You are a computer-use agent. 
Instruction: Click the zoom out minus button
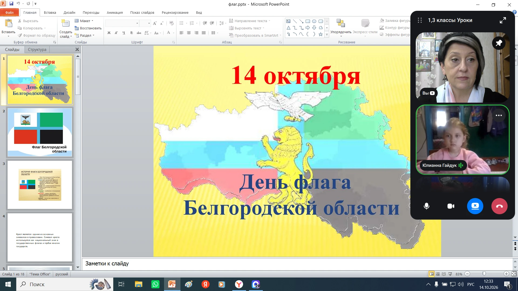(x=467, y=274)
